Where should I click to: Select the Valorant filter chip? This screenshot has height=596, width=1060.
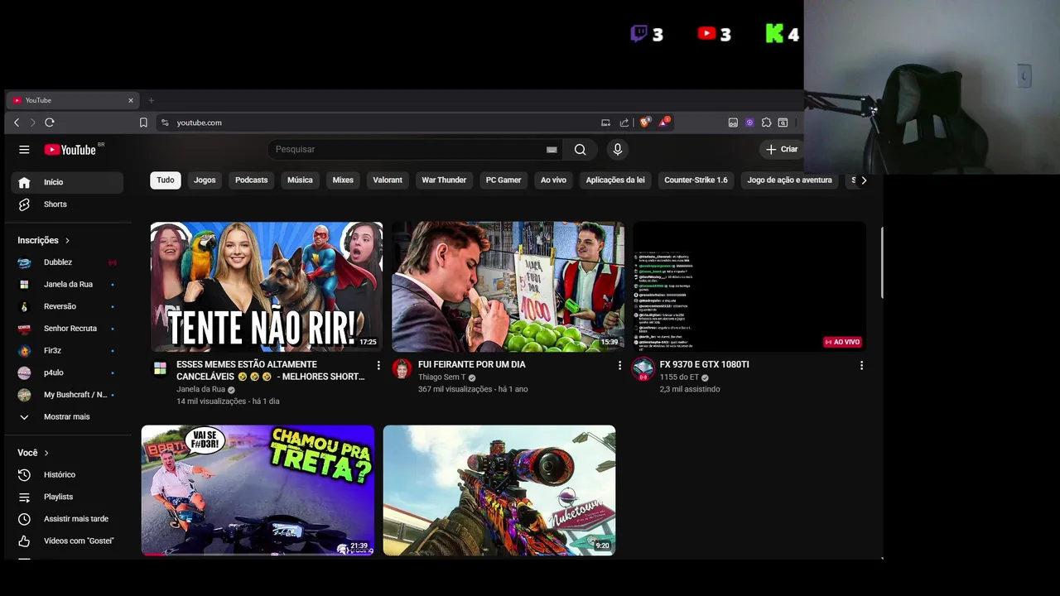pos(388,180)
